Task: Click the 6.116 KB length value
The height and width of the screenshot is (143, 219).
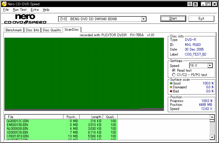Action: click(x=95, y=132)
